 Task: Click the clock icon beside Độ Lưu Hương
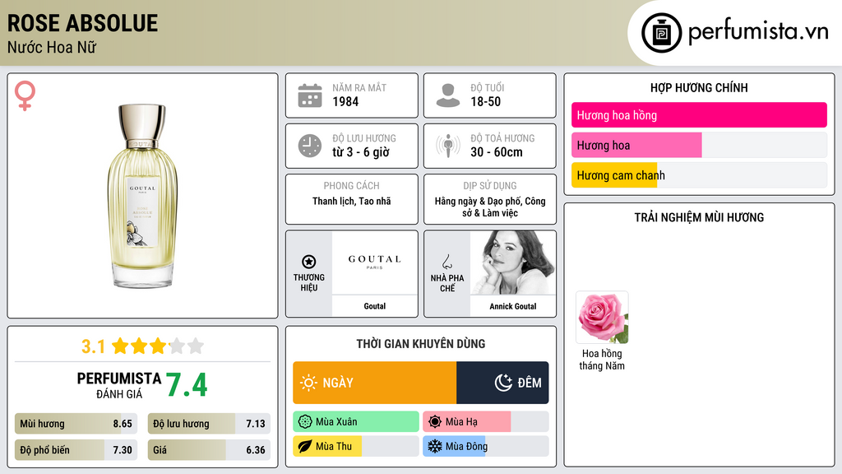[x=310, y=146]
